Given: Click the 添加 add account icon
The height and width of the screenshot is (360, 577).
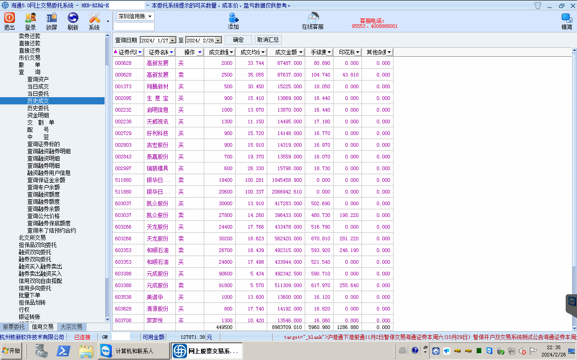Looking at the screenshot, I should 234,18.
